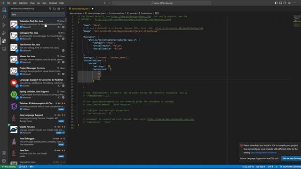Install Tabnine AI Autocomplete extension
Image resolution: width=301 pixels, height=169 pixels.
pyautogui.click(x=61, y=109)
